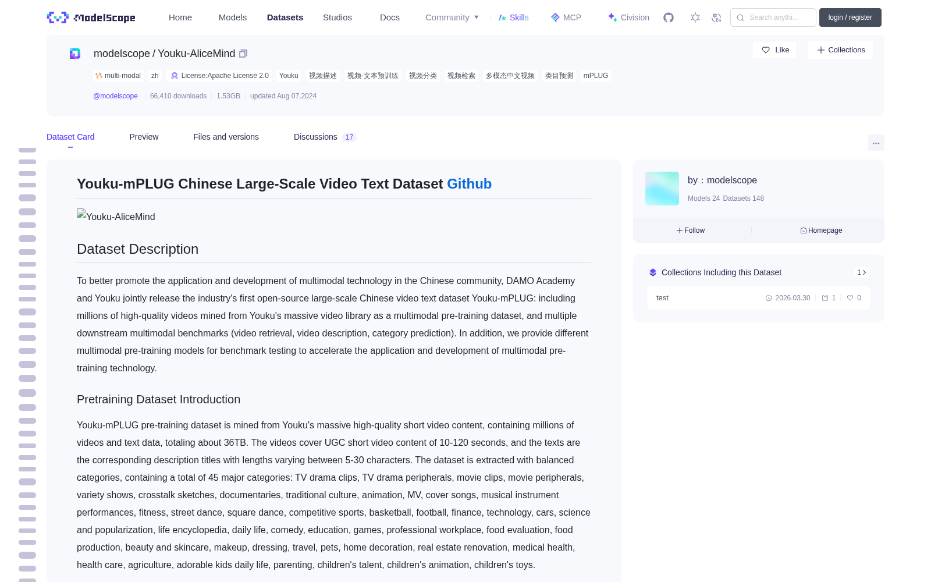Click the heart count on the test collection
The height and width of the screenshot is (582, 931).
[x=854, y=298]
